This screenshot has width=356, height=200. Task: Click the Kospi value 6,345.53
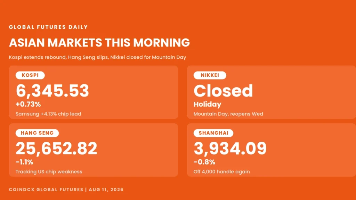[52, 91]
